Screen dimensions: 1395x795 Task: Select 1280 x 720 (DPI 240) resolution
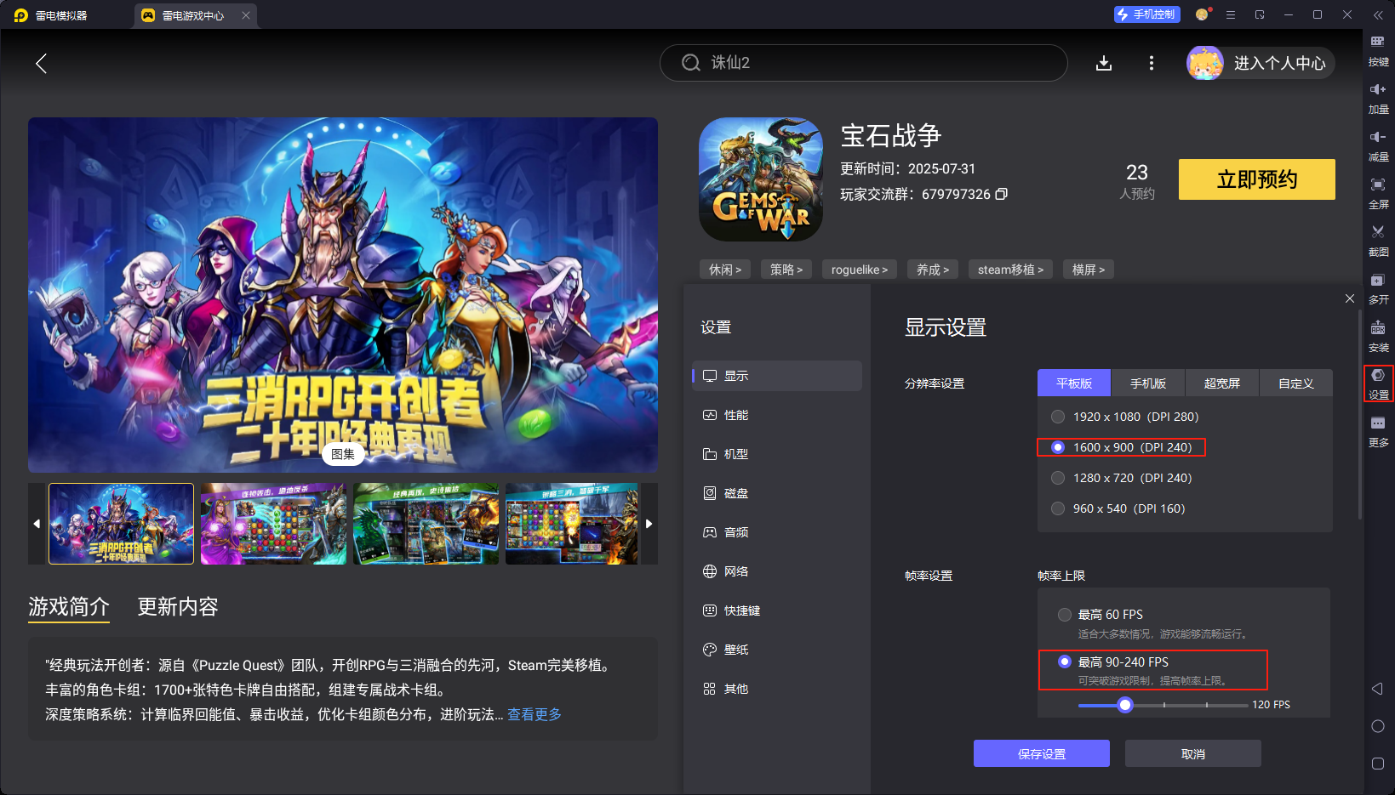pos(1121,478)
